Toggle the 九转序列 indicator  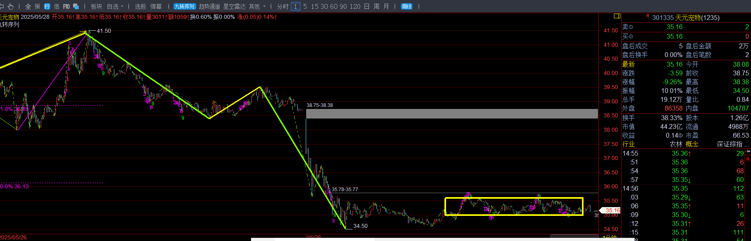(184, 6)
